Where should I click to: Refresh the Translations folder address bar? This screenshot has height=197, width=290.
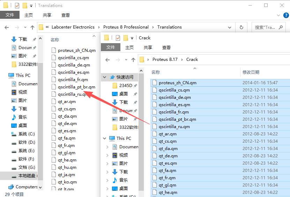click(x=241, y=27)
